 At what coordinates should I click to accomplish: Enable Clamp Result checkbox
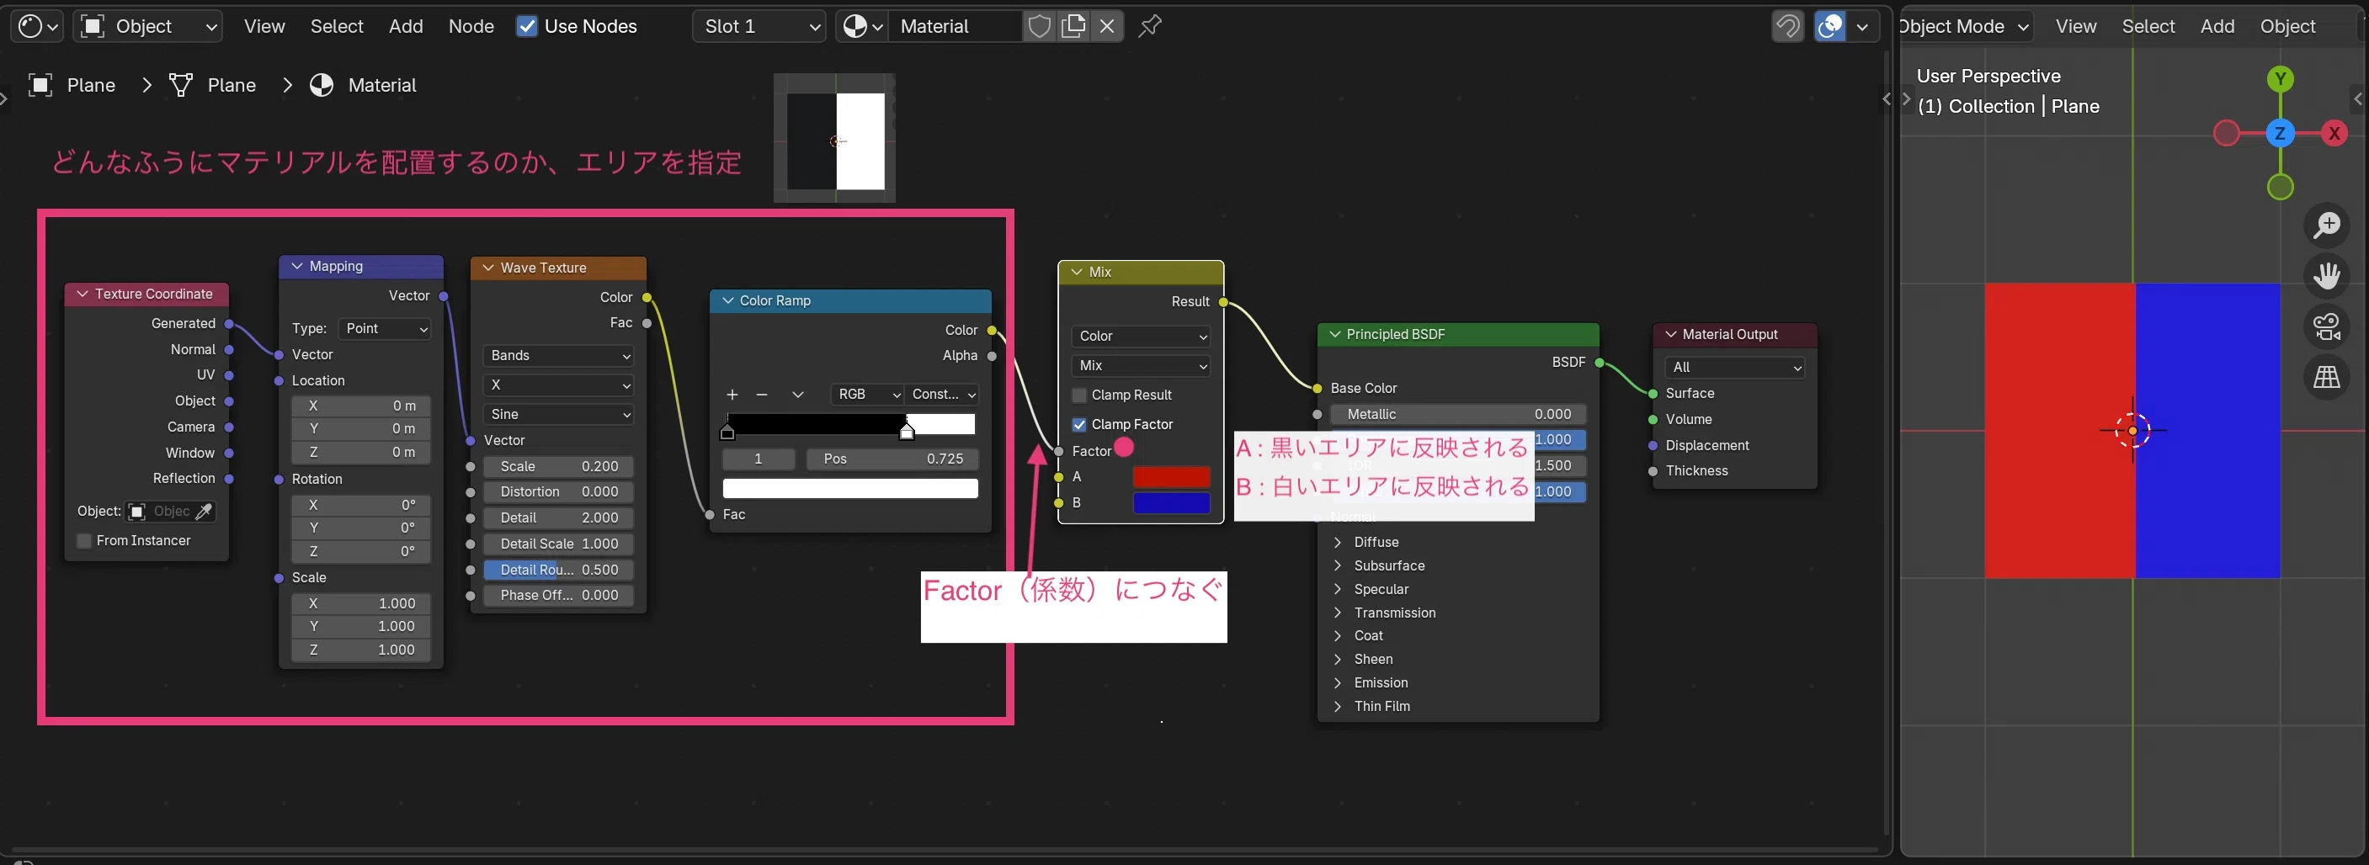[x=1079, y=395]
